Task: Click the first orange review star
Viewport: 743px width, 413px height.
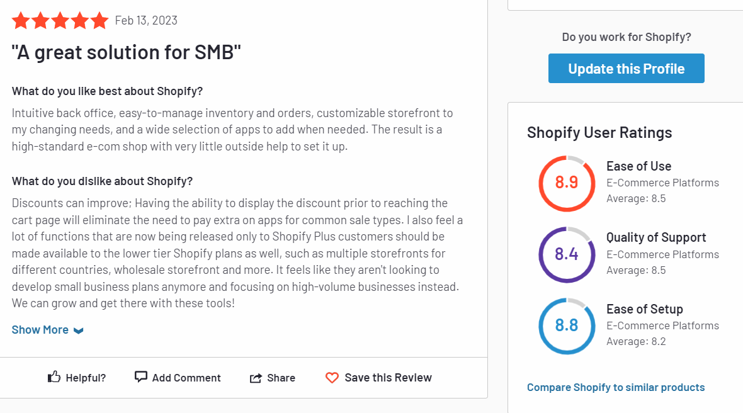Action: coord(21,21)
